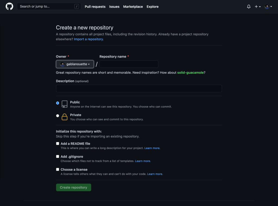Enable Add a README file checkbox

(58, 144)
